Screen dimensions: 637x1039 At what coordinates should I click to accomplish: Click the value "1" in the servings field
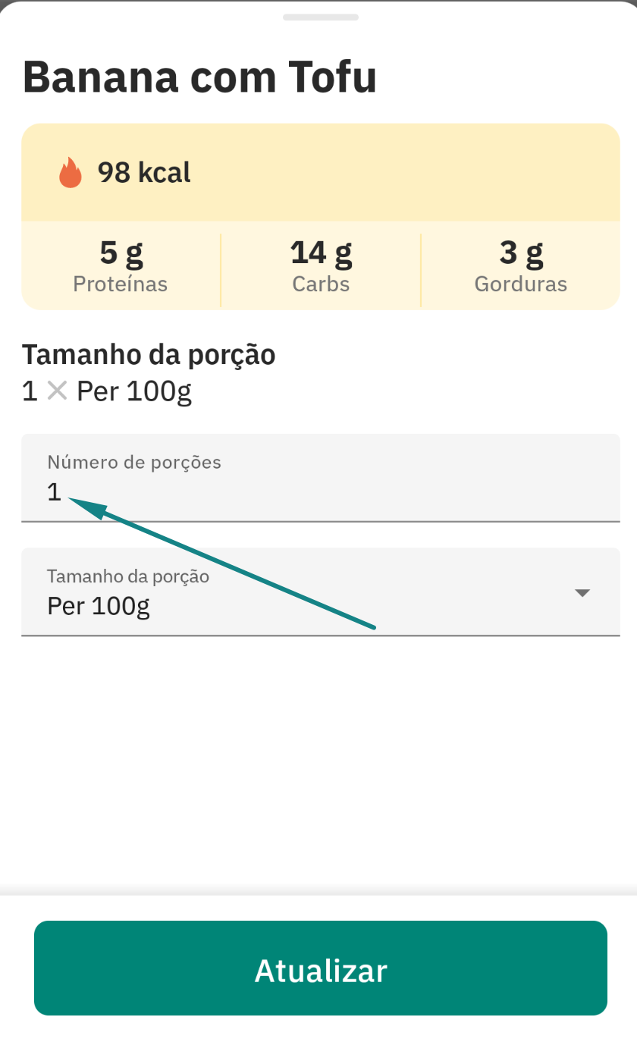[x=54, y=493]
